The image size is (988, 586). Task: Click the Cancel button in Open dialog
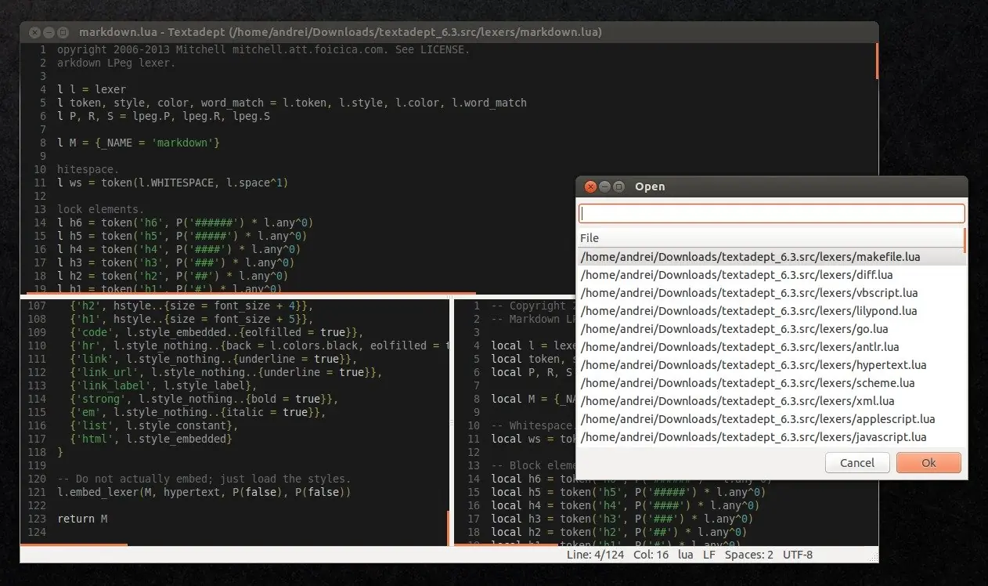pyautogui.click(x=857, y=462)
